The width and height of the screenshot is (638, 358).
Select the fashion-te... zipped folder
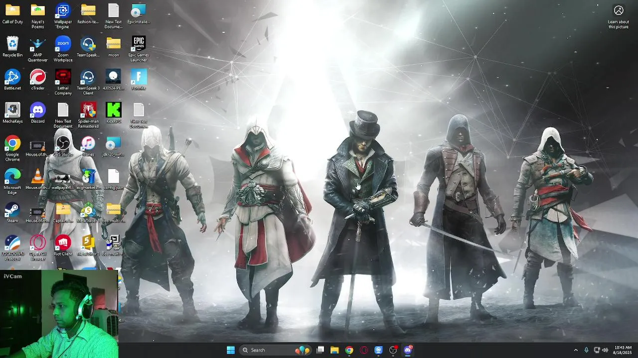pos(88,14)
